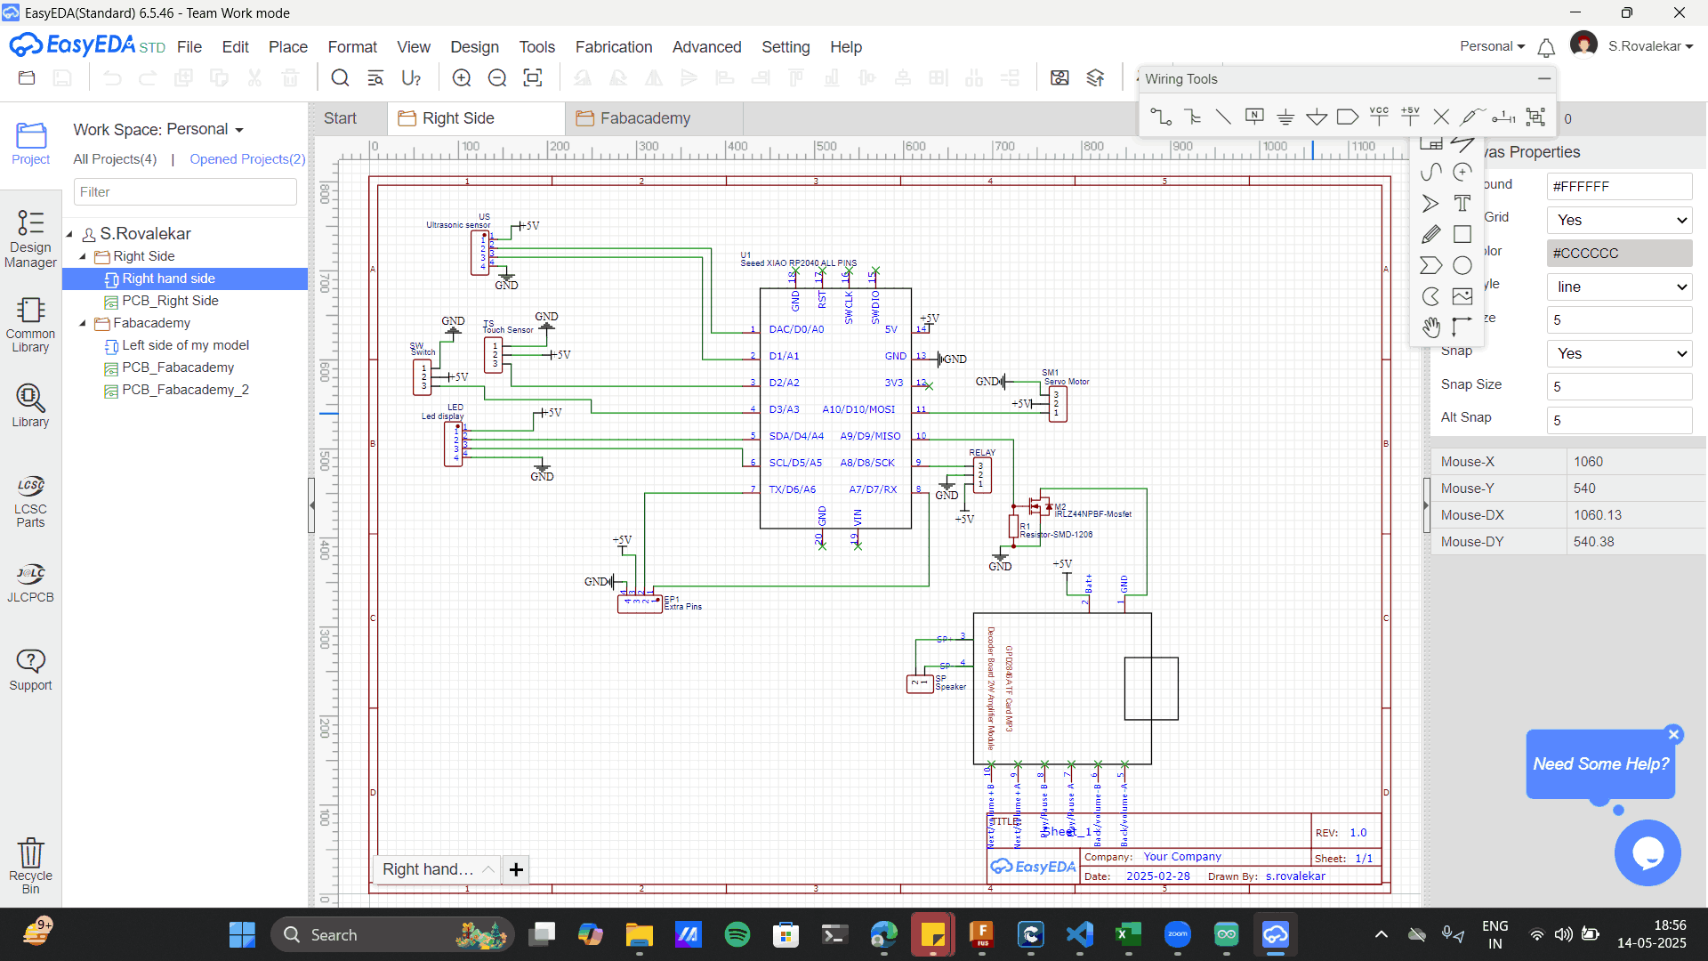Choose the Net Label tool
This screenshot has width=1708, height=961.
pos(1254,116)
